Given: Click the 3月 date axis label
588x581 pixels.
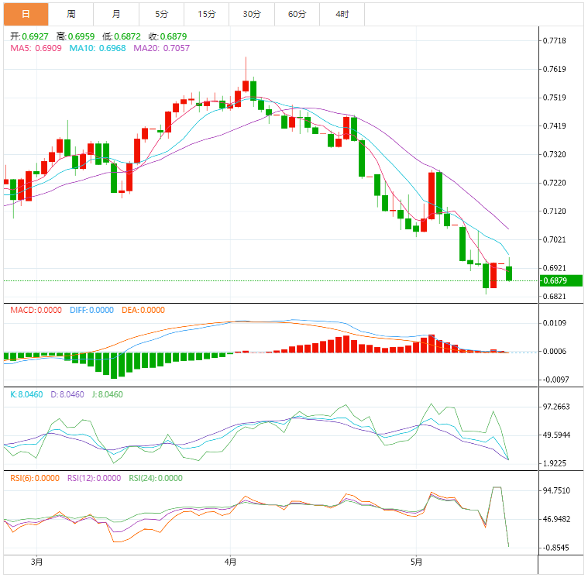Looking at the screenshot, I should tap(36, 562).
